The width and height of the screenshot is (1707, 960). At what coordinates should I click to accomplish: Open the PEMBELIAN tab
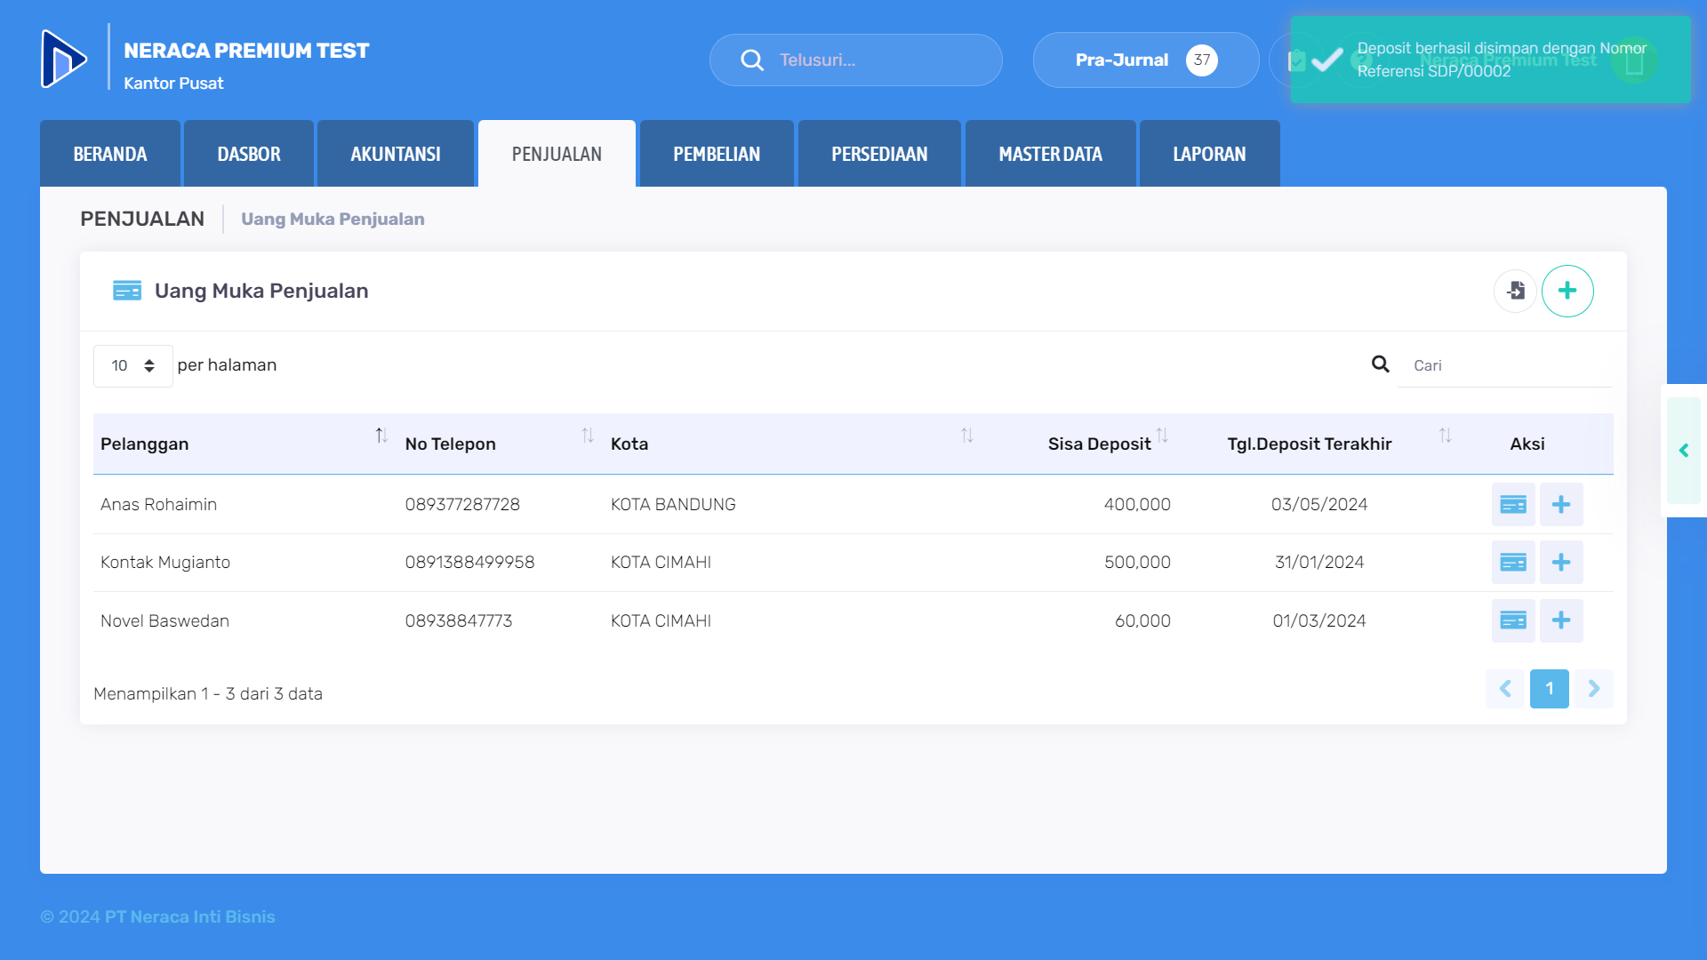pos(717,154)
